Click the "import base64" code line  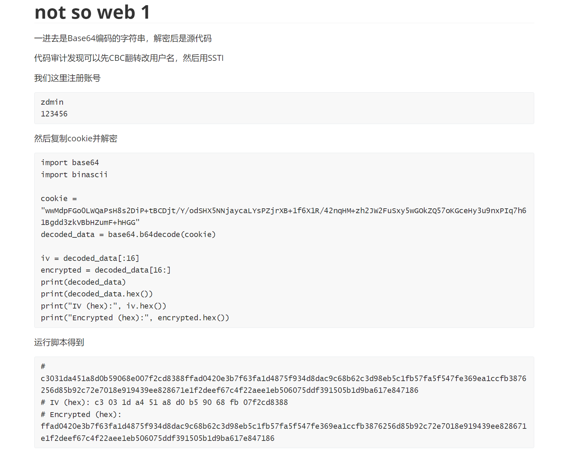pos(70,163)
